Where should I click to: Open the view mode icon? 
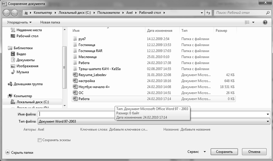(x=247, y=22)
